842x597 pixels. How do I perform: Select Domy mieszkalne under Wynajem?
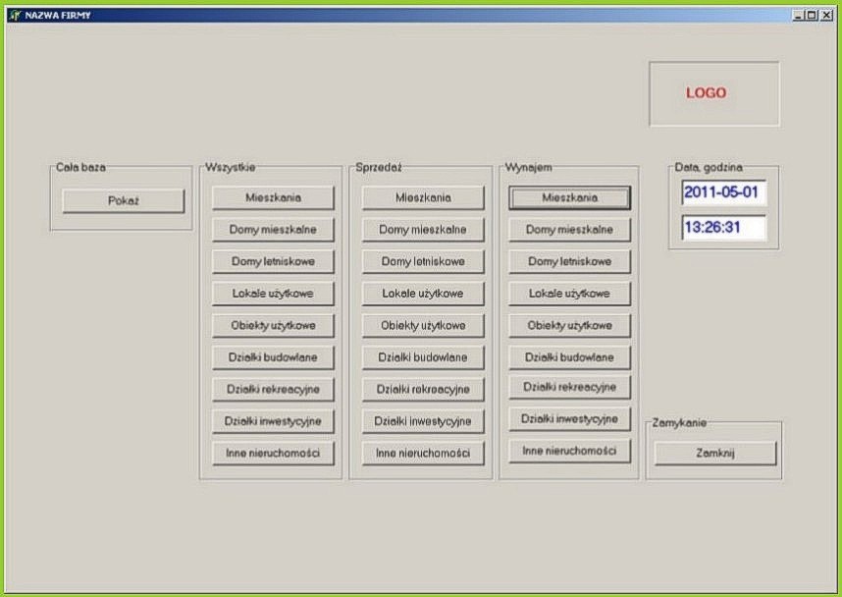point(569,230)
